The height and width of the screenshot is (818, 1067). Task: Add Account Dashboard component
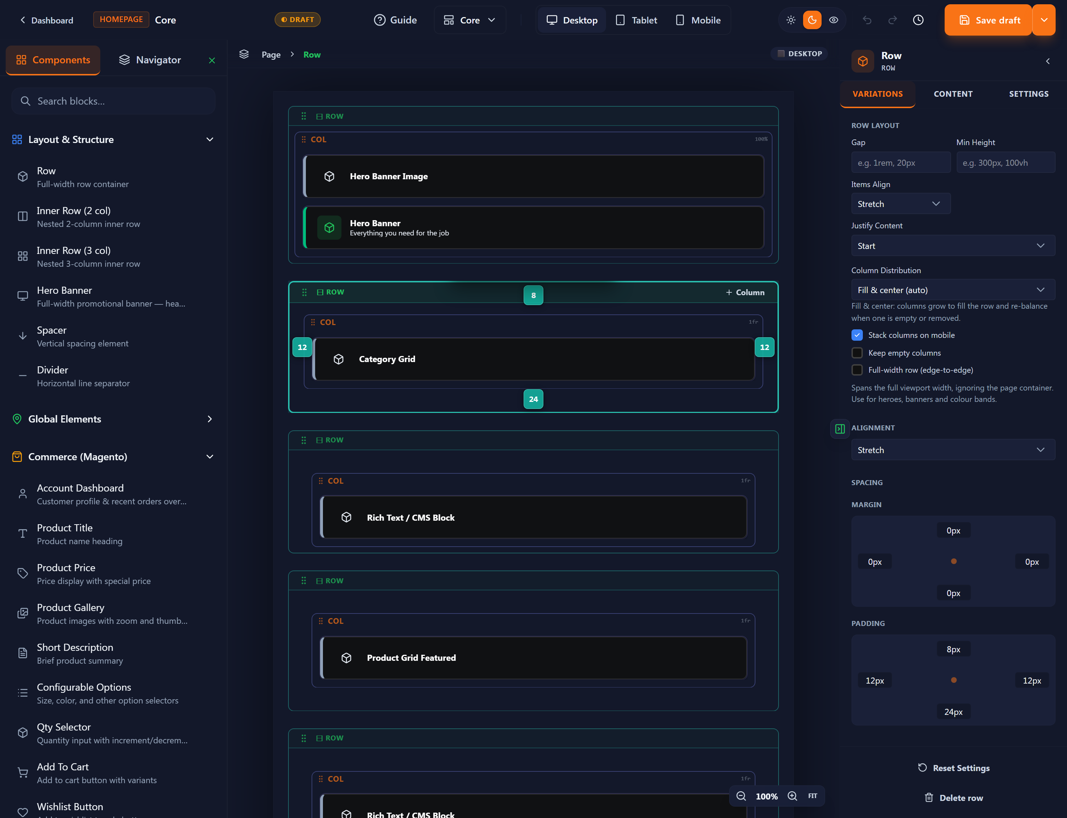pyautogui.click(x=113, y=494)
